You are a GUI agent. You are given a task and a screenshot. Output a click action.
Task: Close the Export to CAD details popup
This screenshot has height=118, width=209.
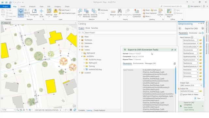pyautogui.click(x=175, y=50)
